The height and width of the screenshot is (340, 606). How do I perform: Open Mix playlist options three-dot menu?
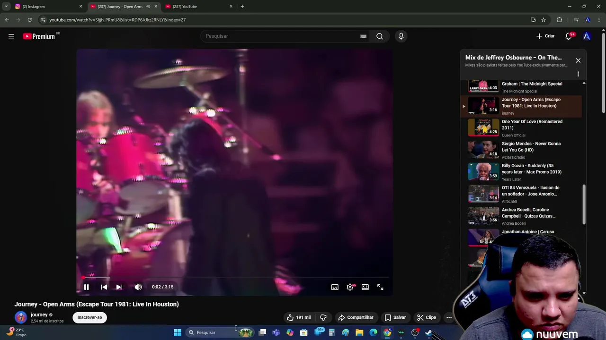click(x=578, y=74)
